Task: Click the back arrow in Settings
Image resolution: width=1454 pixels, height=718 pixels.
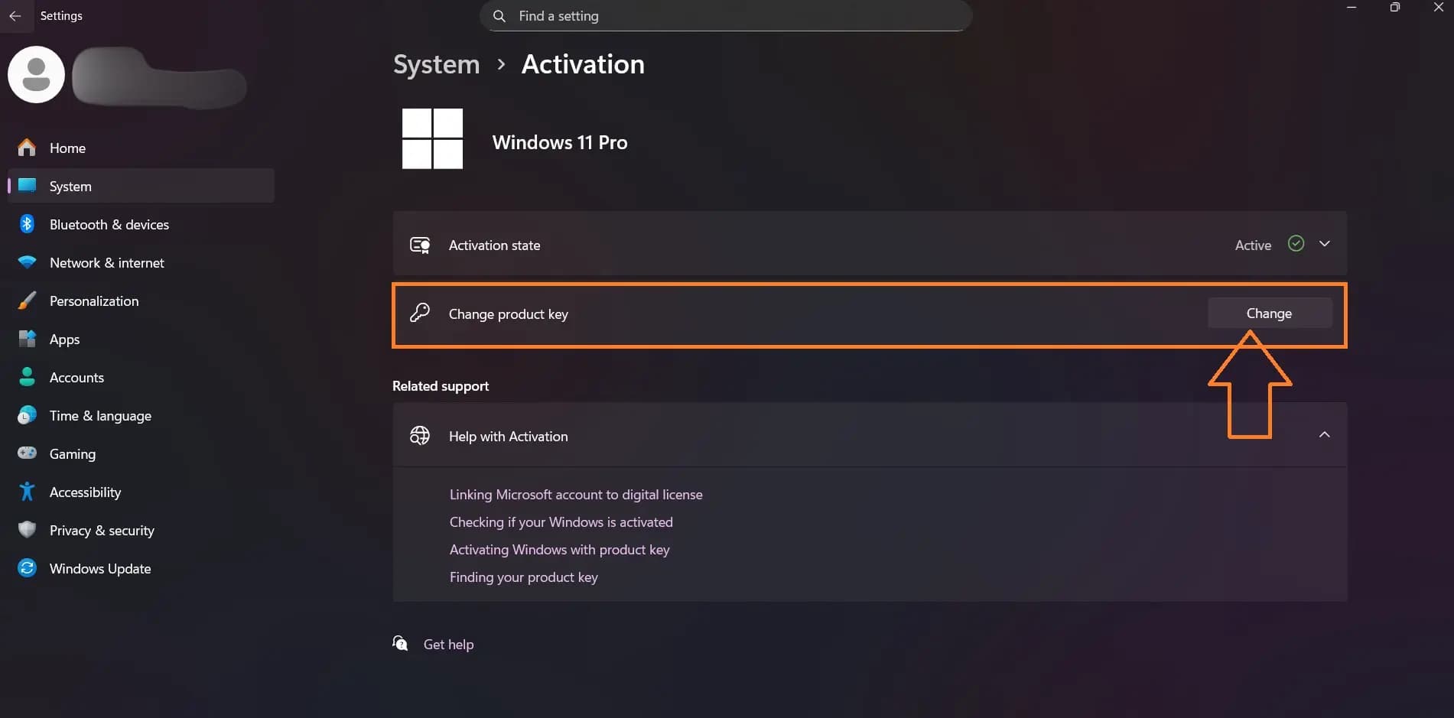Action: click(15, 16)
